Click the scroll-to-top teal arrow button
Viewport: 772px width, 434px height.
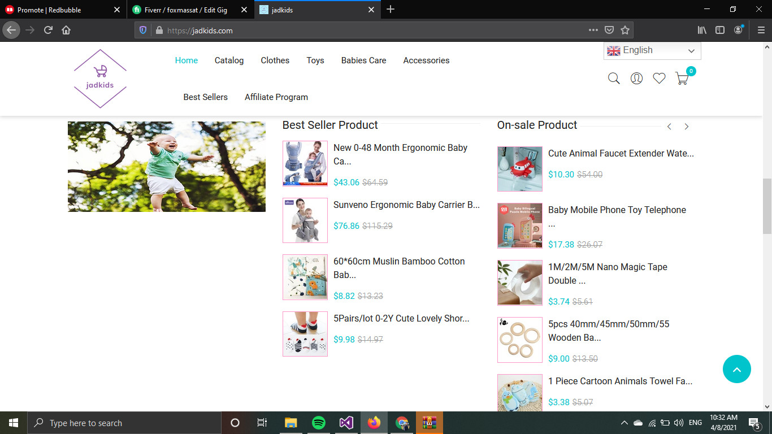point(737,369)
